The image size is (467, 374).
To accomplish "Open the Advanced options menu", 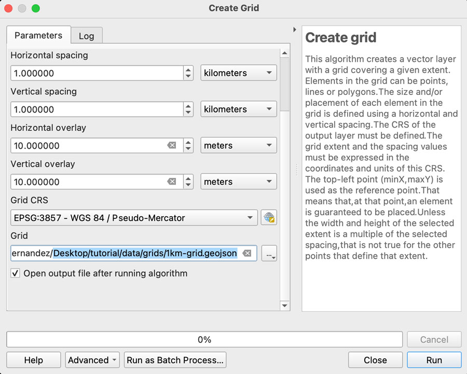I will point(92,360).
